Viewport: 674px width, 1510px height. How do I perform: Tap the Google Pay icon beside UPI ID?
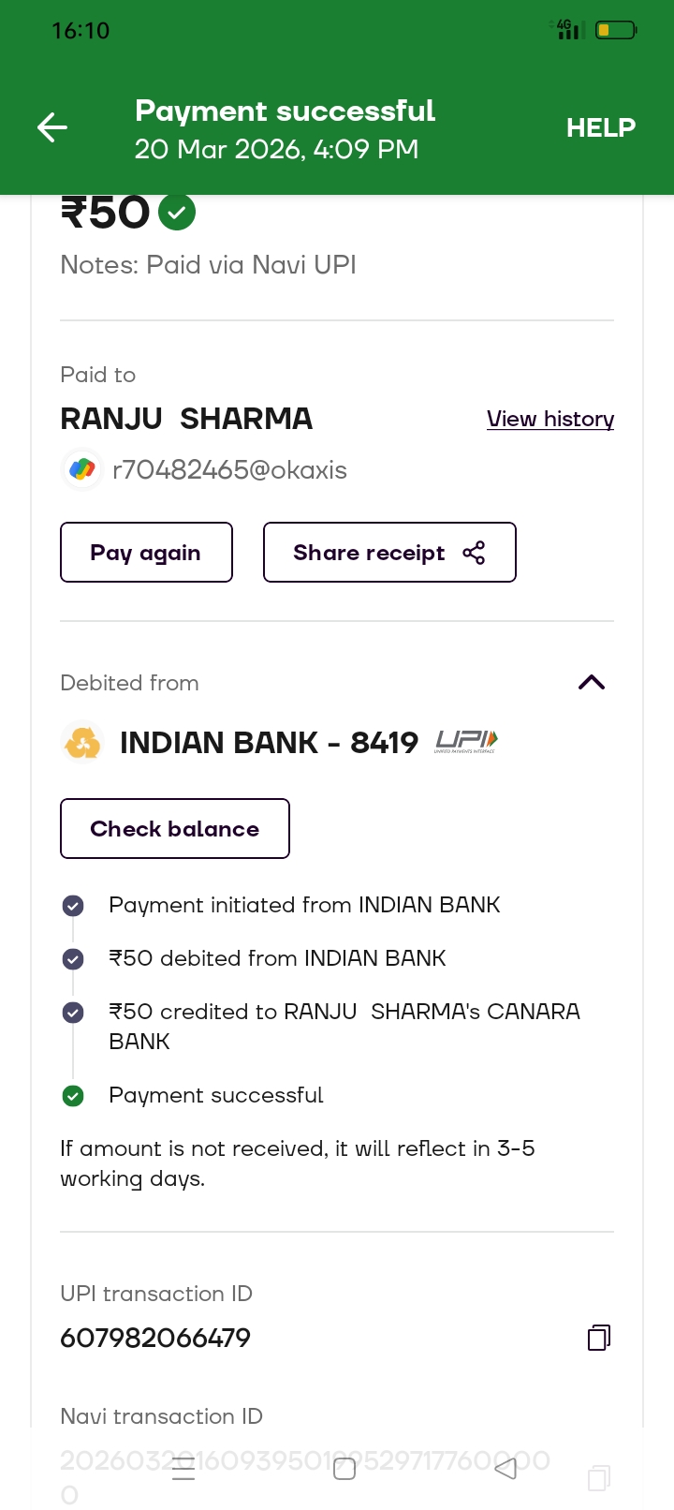tap(82, 469)
